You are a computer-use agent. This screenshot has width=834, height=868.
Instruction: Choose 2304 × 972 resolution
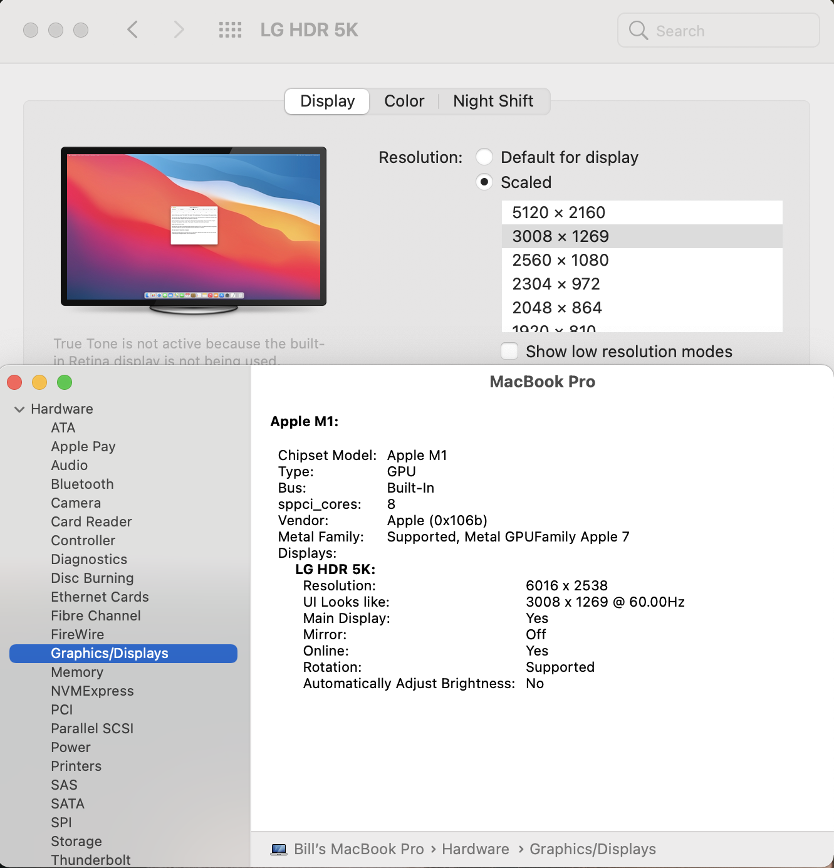click(642, 284)
